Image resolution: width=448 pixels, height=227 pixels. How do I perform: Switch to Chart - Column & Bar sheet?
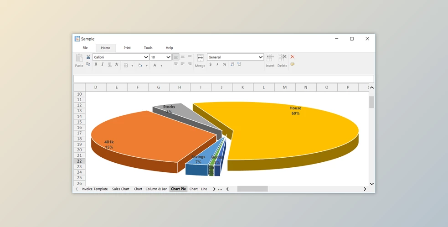[x=150, y=189]
